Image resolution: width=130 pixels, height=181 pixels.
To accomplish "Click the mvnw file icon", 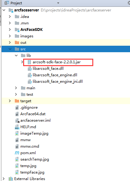I will [x=17, y=140].
